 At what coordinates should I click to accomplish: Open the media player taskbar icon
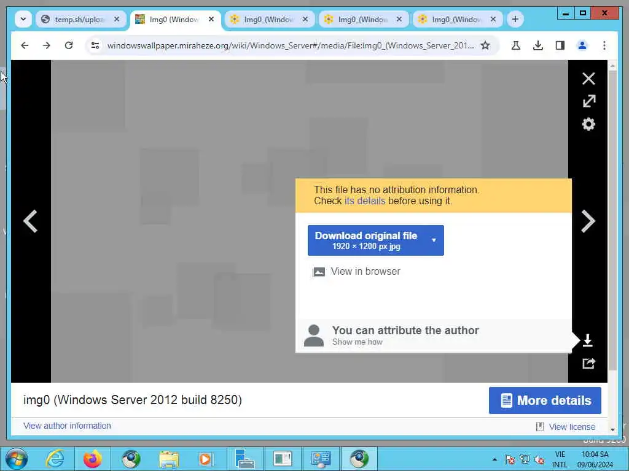[206, 459]
